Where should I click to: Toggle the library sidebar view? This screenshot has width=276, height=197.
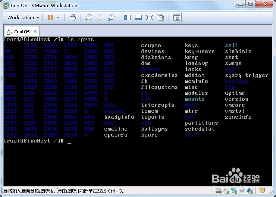127,18
